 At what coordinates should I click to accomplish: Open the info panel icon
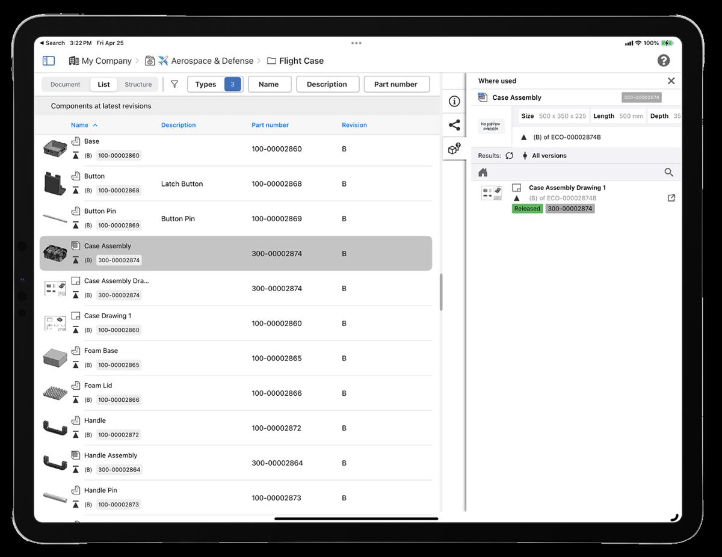(454, 102)
